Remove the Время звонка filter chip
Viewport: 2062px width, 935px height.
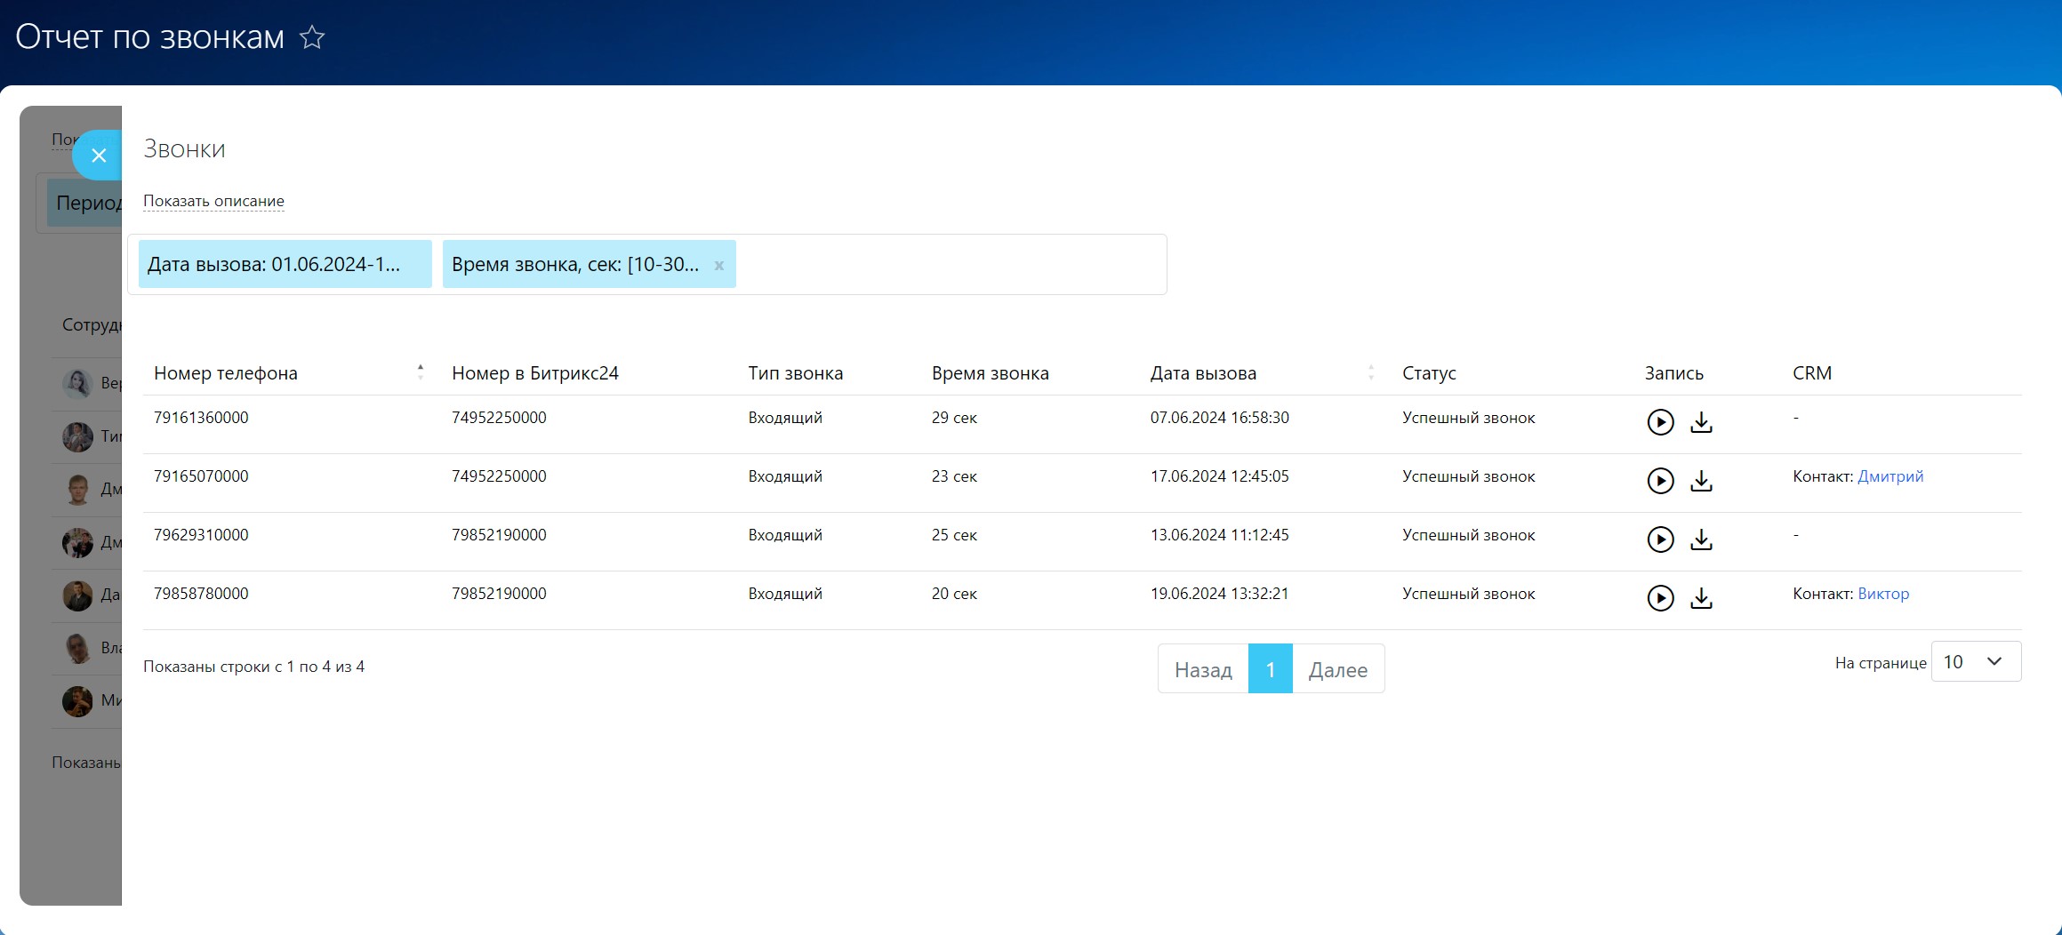click(x=718, y=266)
